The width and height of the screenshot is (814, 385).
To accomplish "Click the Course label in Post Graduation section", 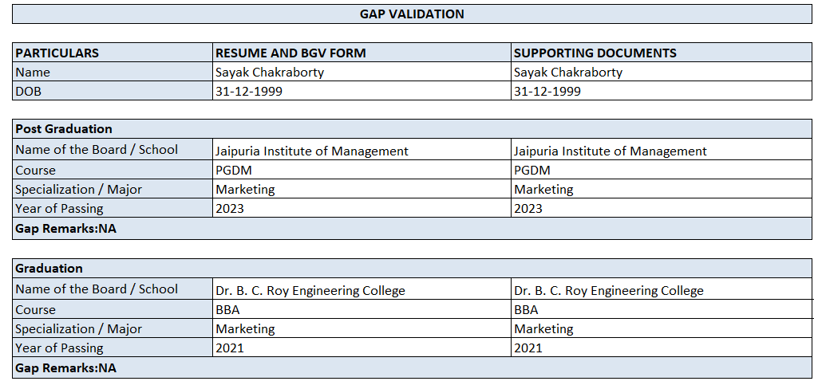I will (36, 170).
